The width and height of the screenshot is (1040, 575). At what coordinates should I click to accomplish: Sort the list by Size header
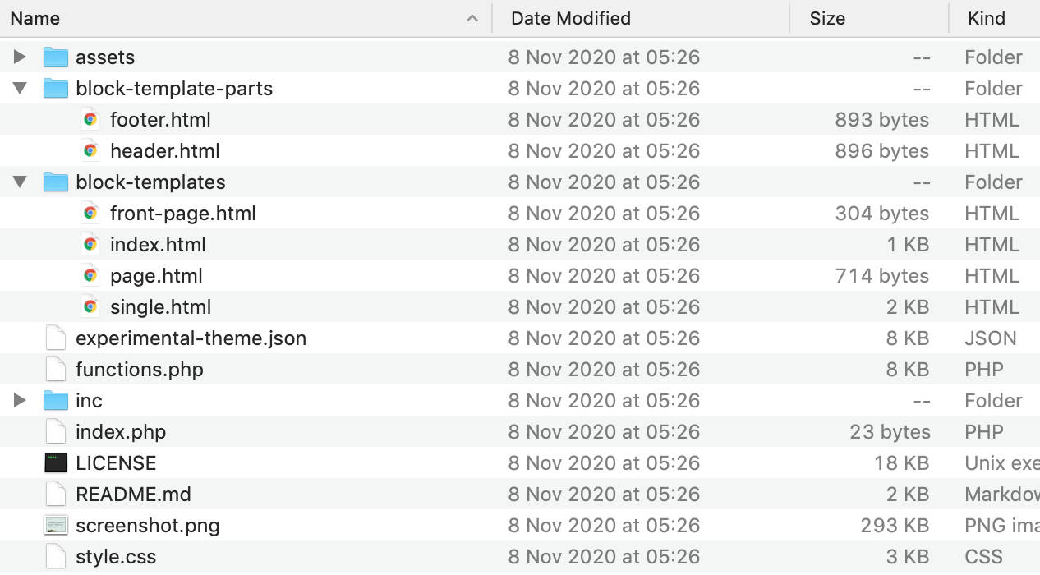(x=826, y=18)
